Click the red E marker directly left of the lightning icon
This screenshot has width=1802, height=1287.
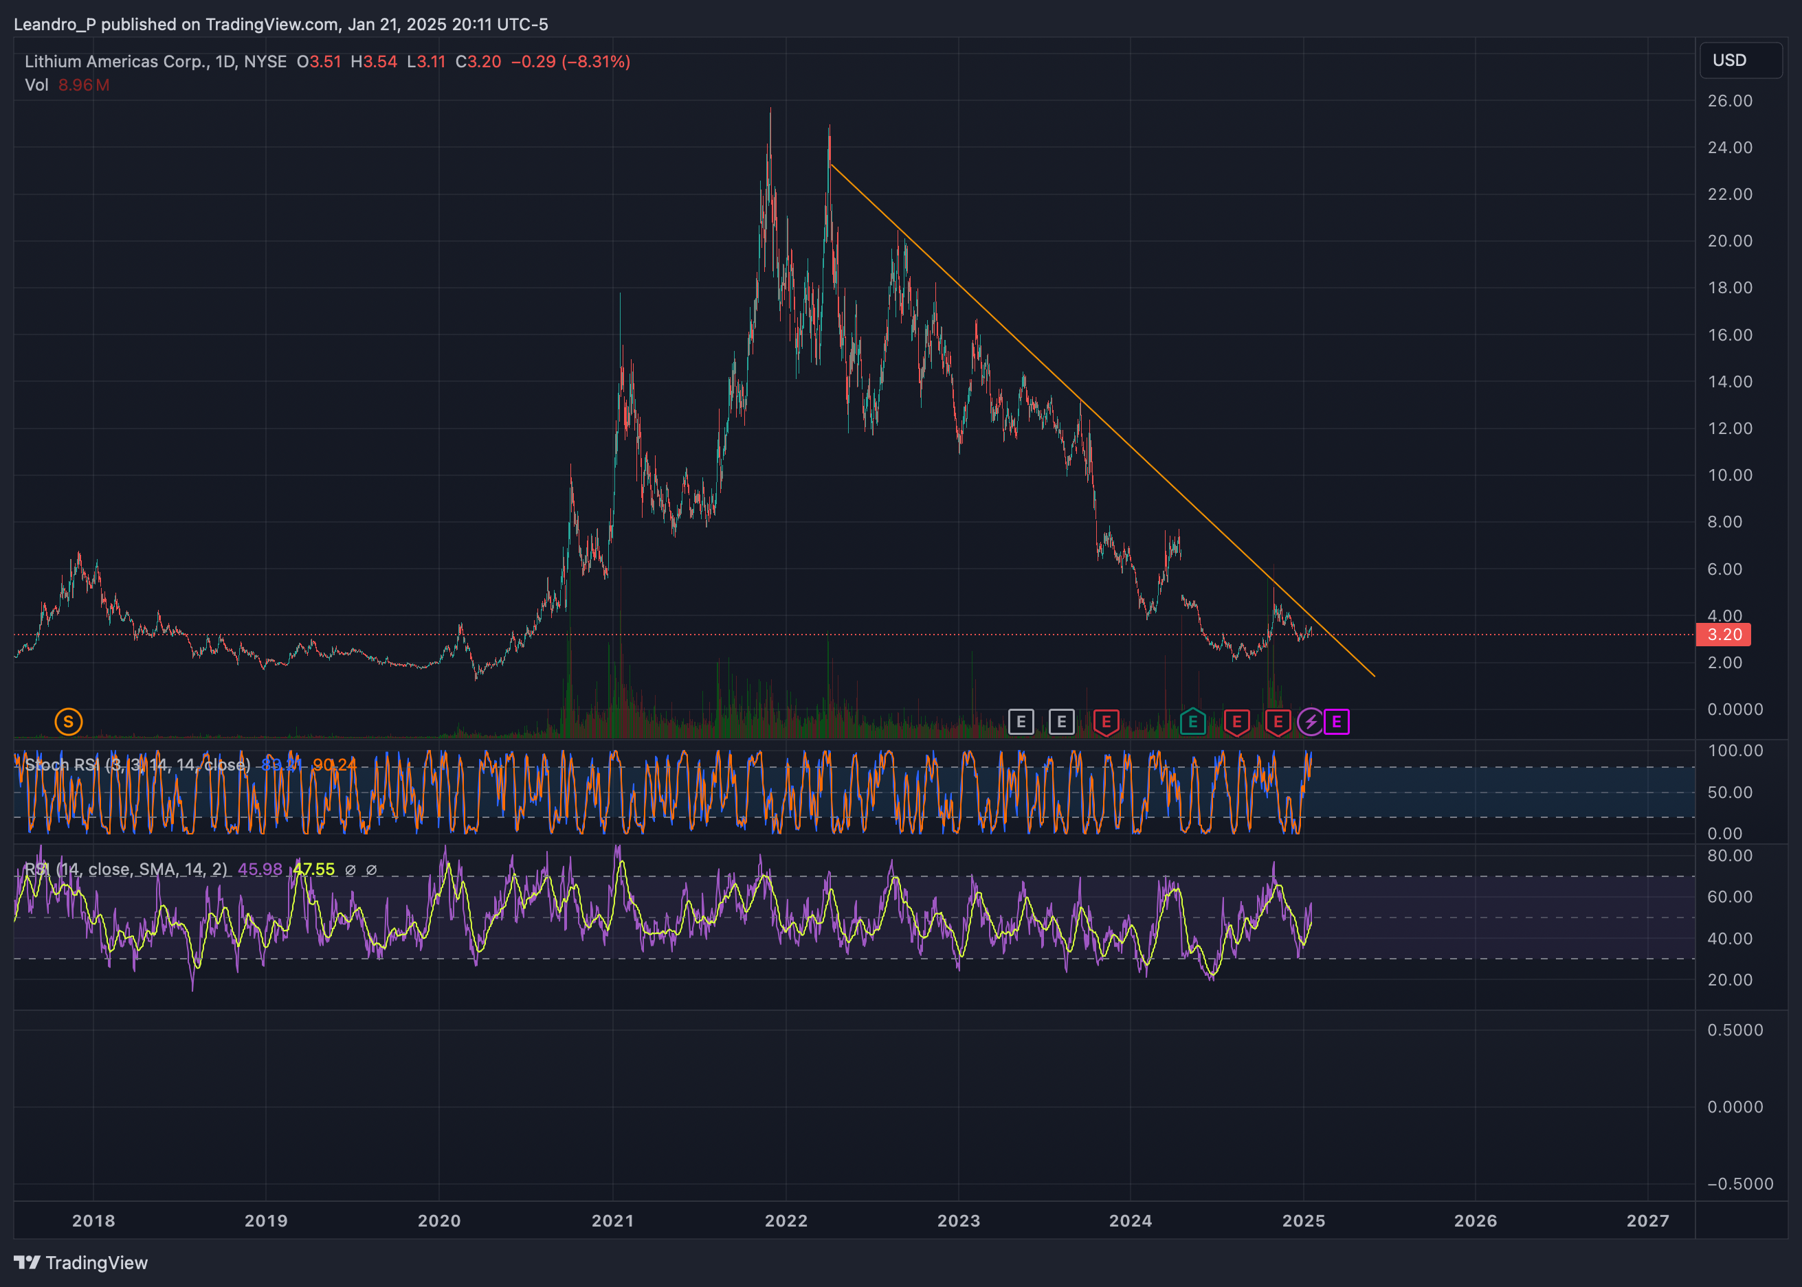(1277, 722)
